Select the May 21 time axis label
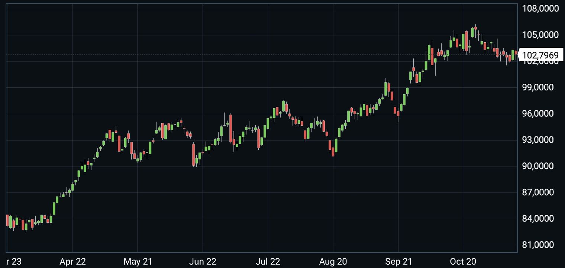 [138, 262]
